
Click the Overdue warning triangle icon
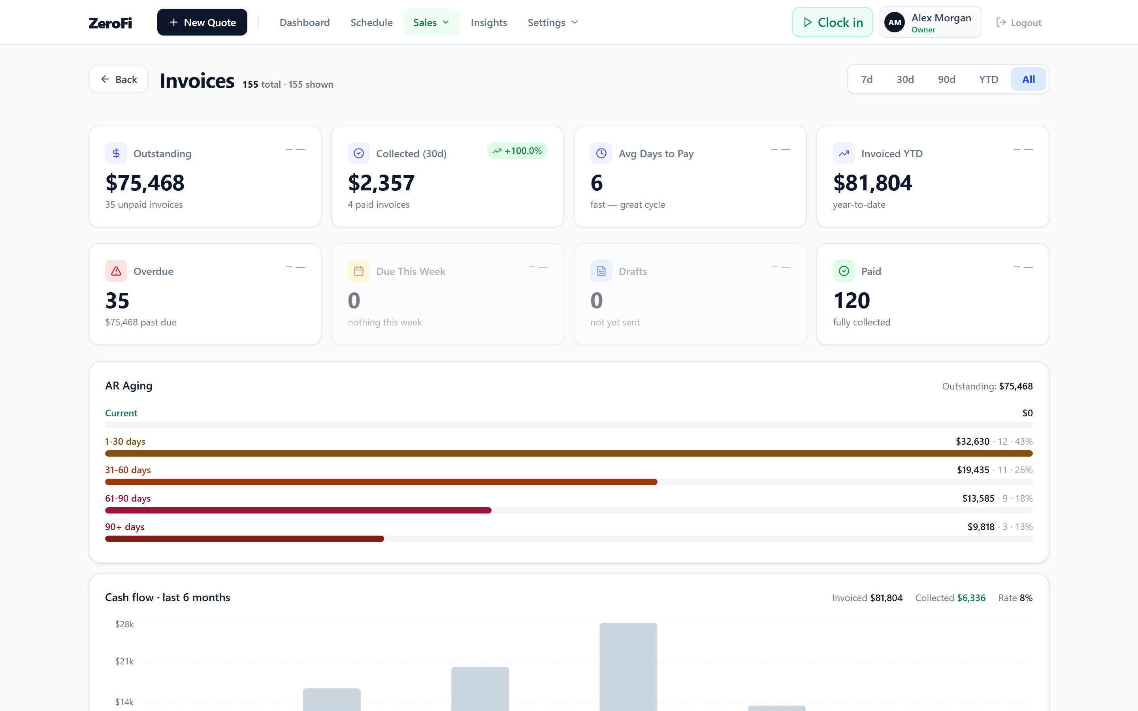(116, 271)
